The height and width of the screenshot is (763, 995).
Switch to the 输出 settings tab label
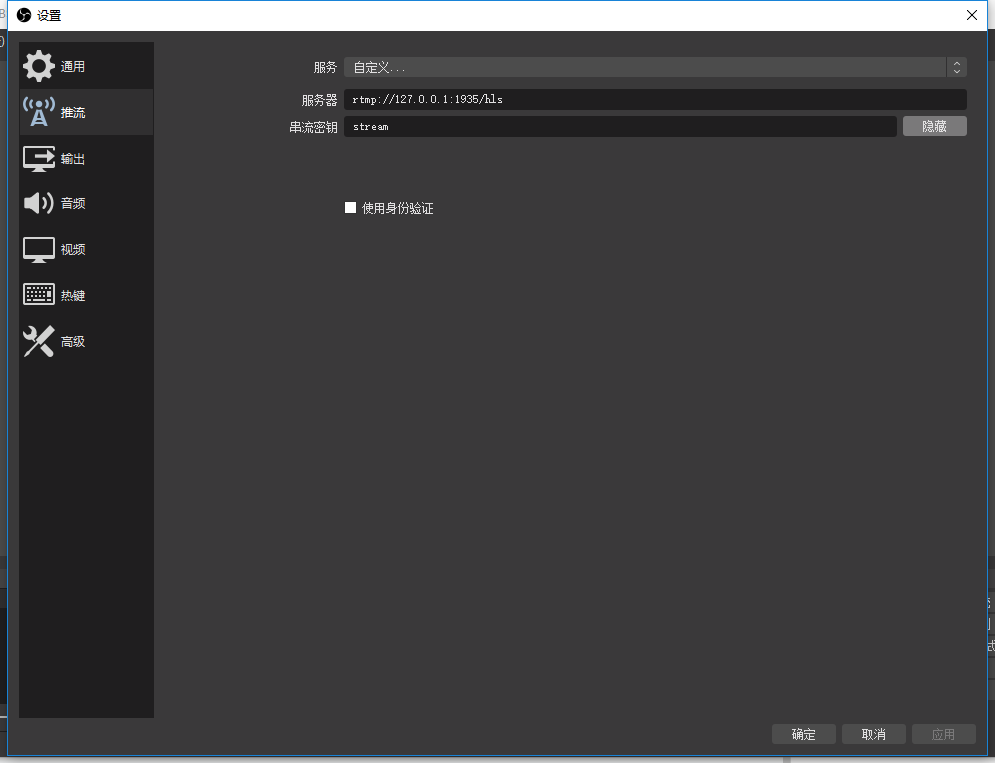coord(72,159)
